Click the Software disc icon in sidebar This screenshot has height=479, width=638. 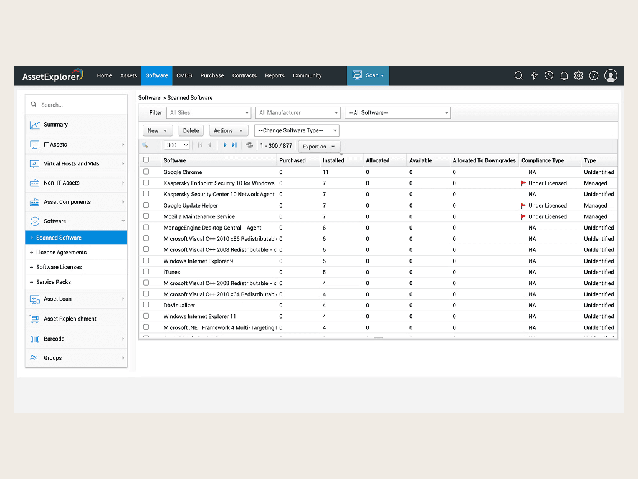pos(35,221)
